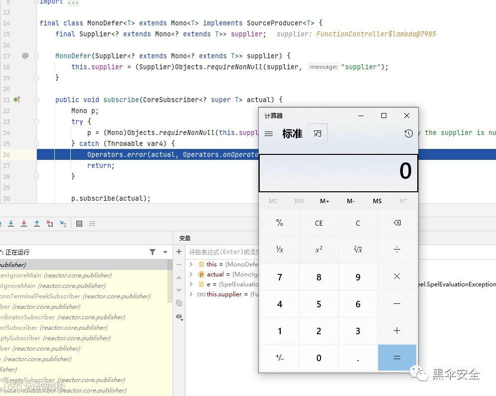Click the calculator M+ memory button
This screenshot has width=496, height=396.
[x=325, y=201]
